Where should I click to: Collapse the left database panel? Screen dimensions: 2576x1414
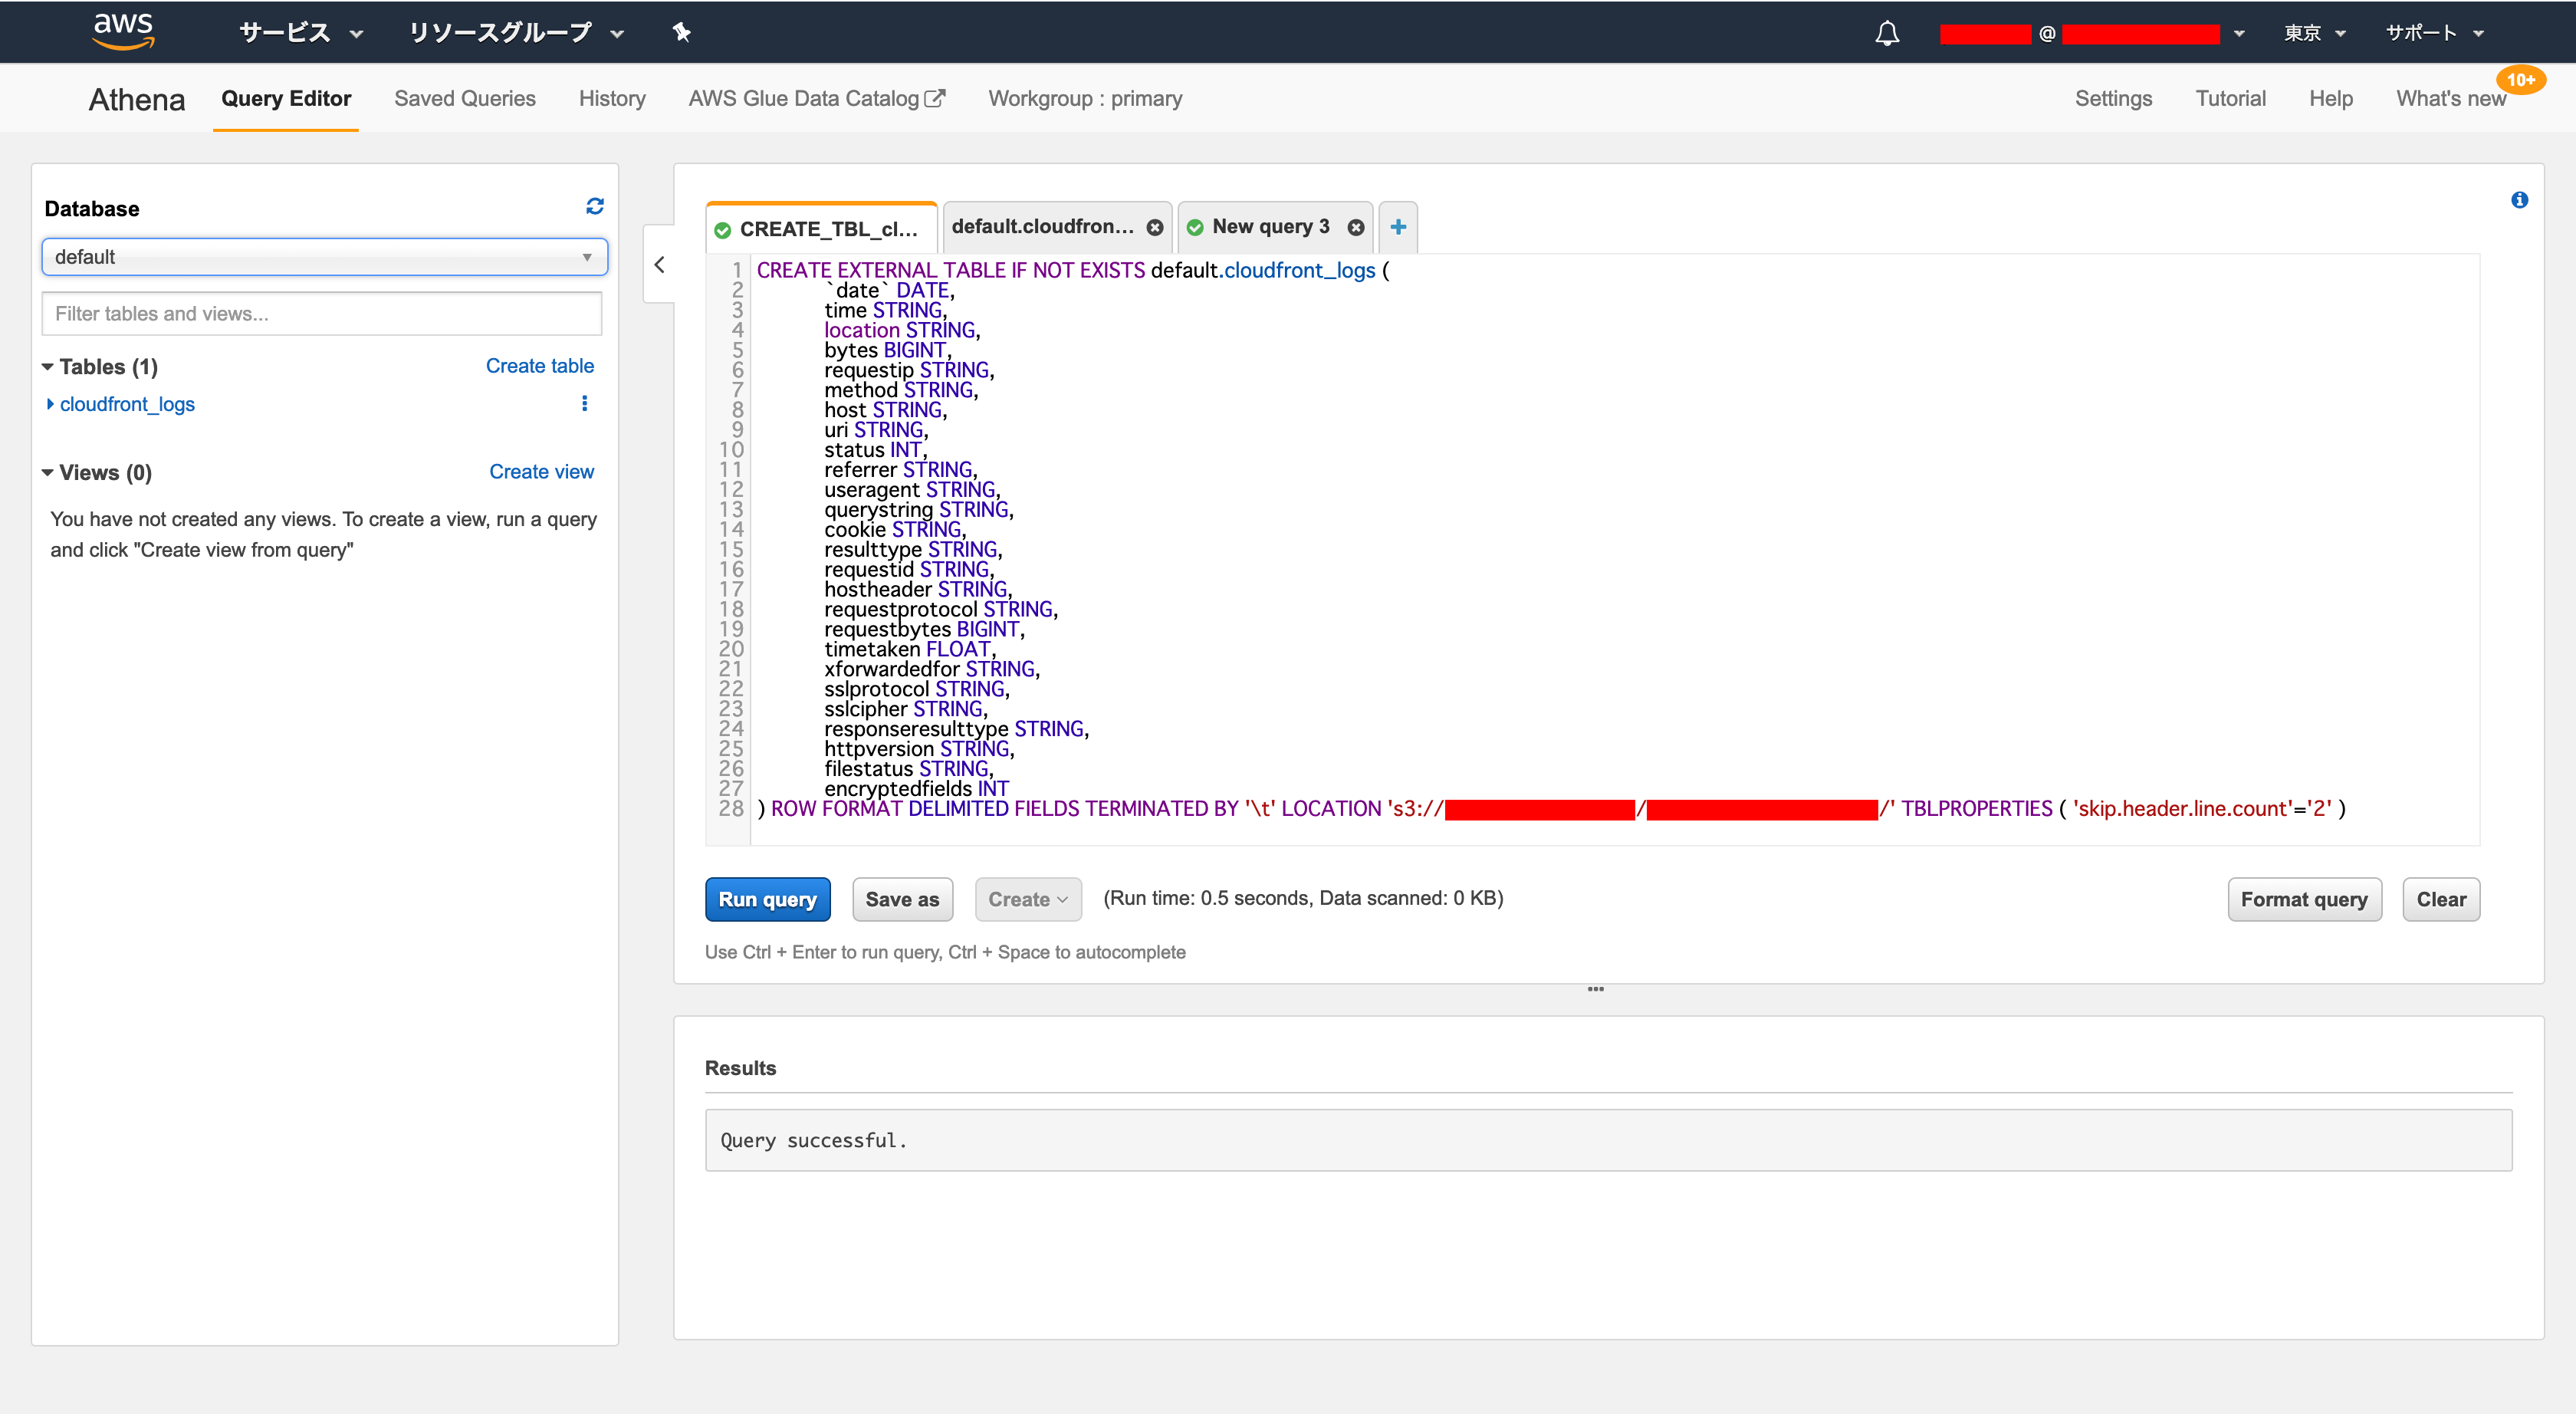coord(659,265)
